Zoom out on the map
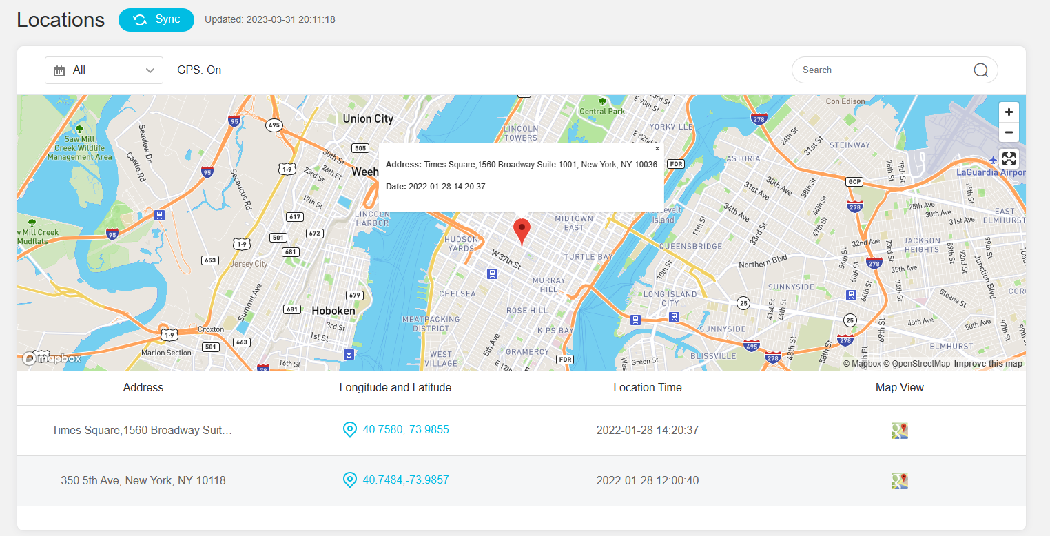1050x536 pixels. [1009, 132]
